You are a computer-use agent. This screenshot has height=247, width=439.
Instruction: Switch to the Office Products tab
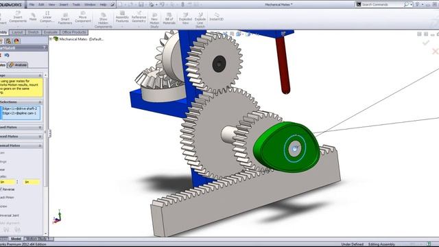(73, 32)
